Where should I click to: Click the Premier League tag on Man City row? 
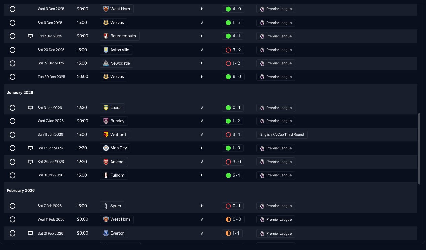pos(275,148)
